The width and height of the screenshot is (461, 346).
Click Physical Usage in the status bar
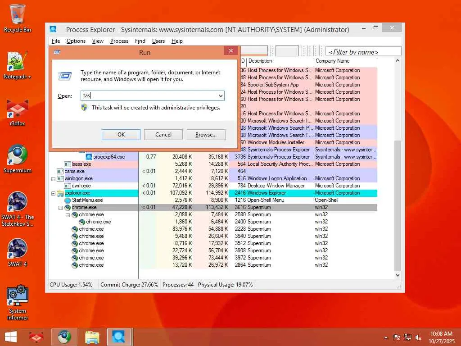pos(225,285)
